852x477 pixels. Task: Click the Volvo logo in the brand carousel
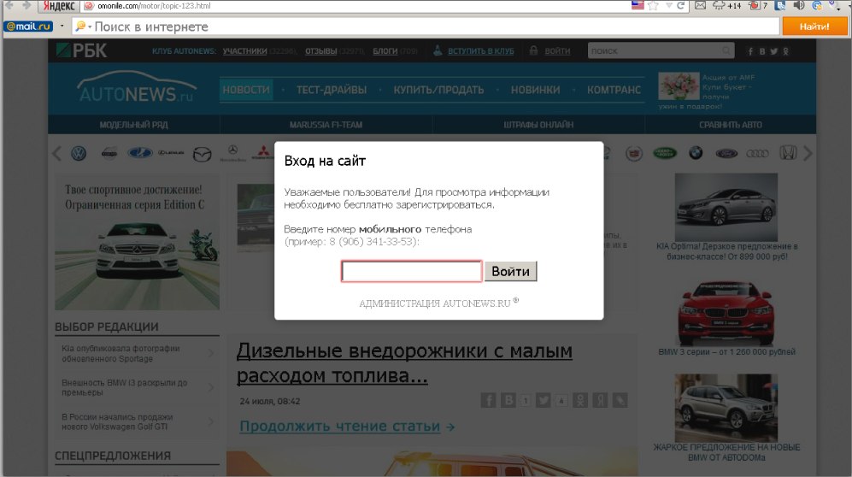(x=109, y=154)
